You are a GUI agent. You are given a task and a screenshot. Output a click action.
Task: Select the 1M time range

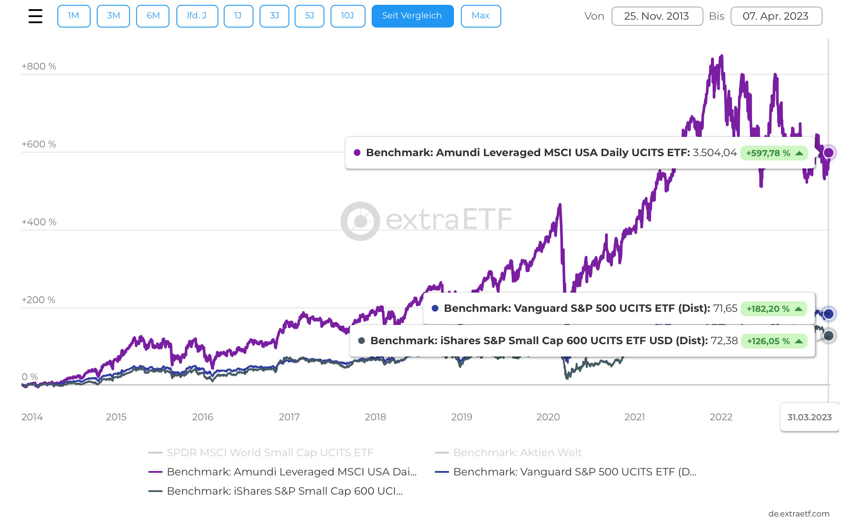coord(74,16)
